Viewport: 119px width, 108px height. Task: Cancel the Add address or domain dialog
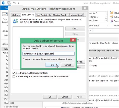click(68, 65)
